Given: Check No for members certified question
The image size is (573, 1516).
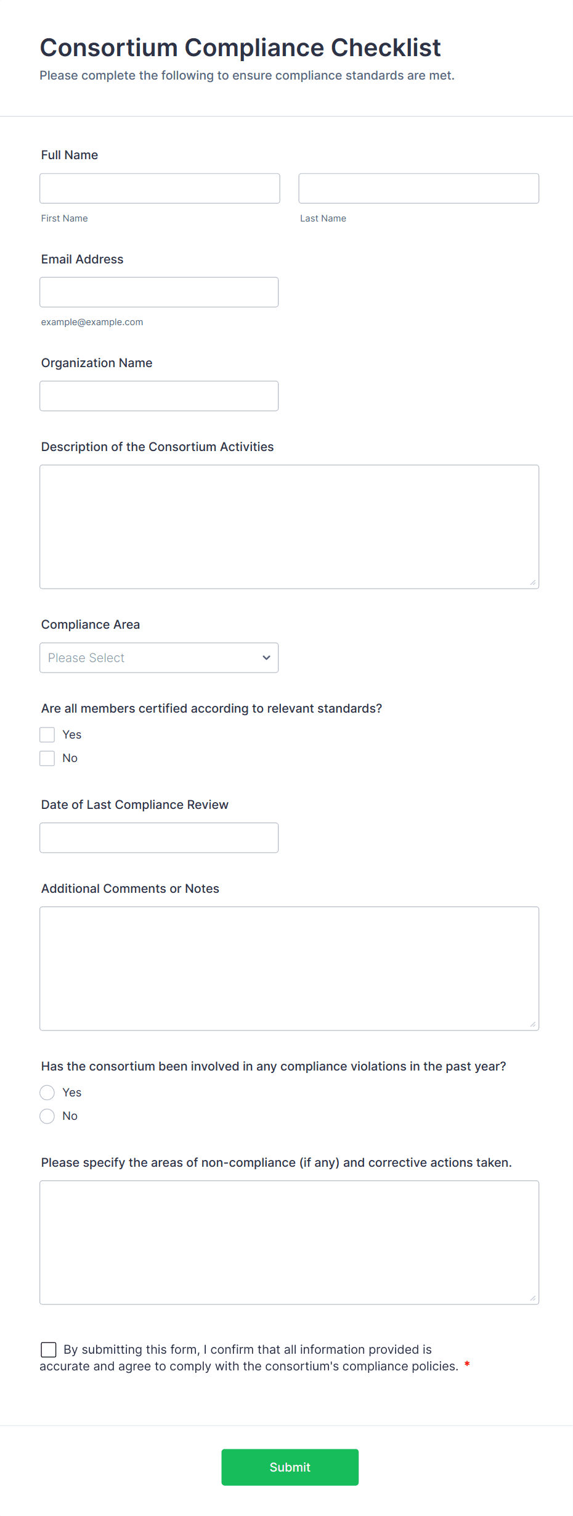Looking at the screenshot, I should pos(47,758).
